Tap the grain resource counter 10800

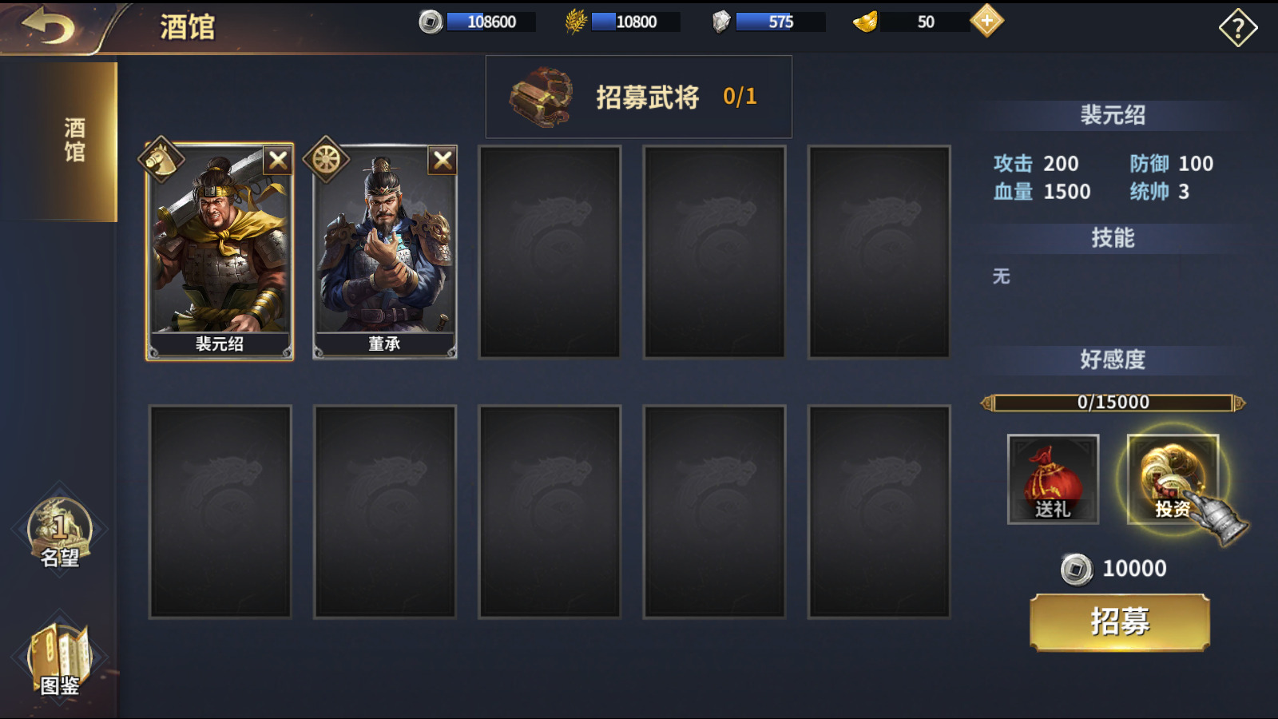[622, 22]
